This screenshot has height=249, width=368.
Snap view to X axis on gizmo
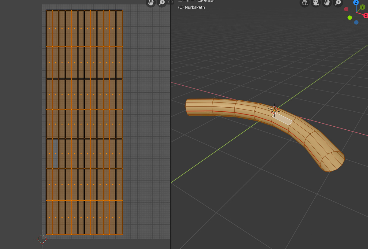(x=366, y=15)
